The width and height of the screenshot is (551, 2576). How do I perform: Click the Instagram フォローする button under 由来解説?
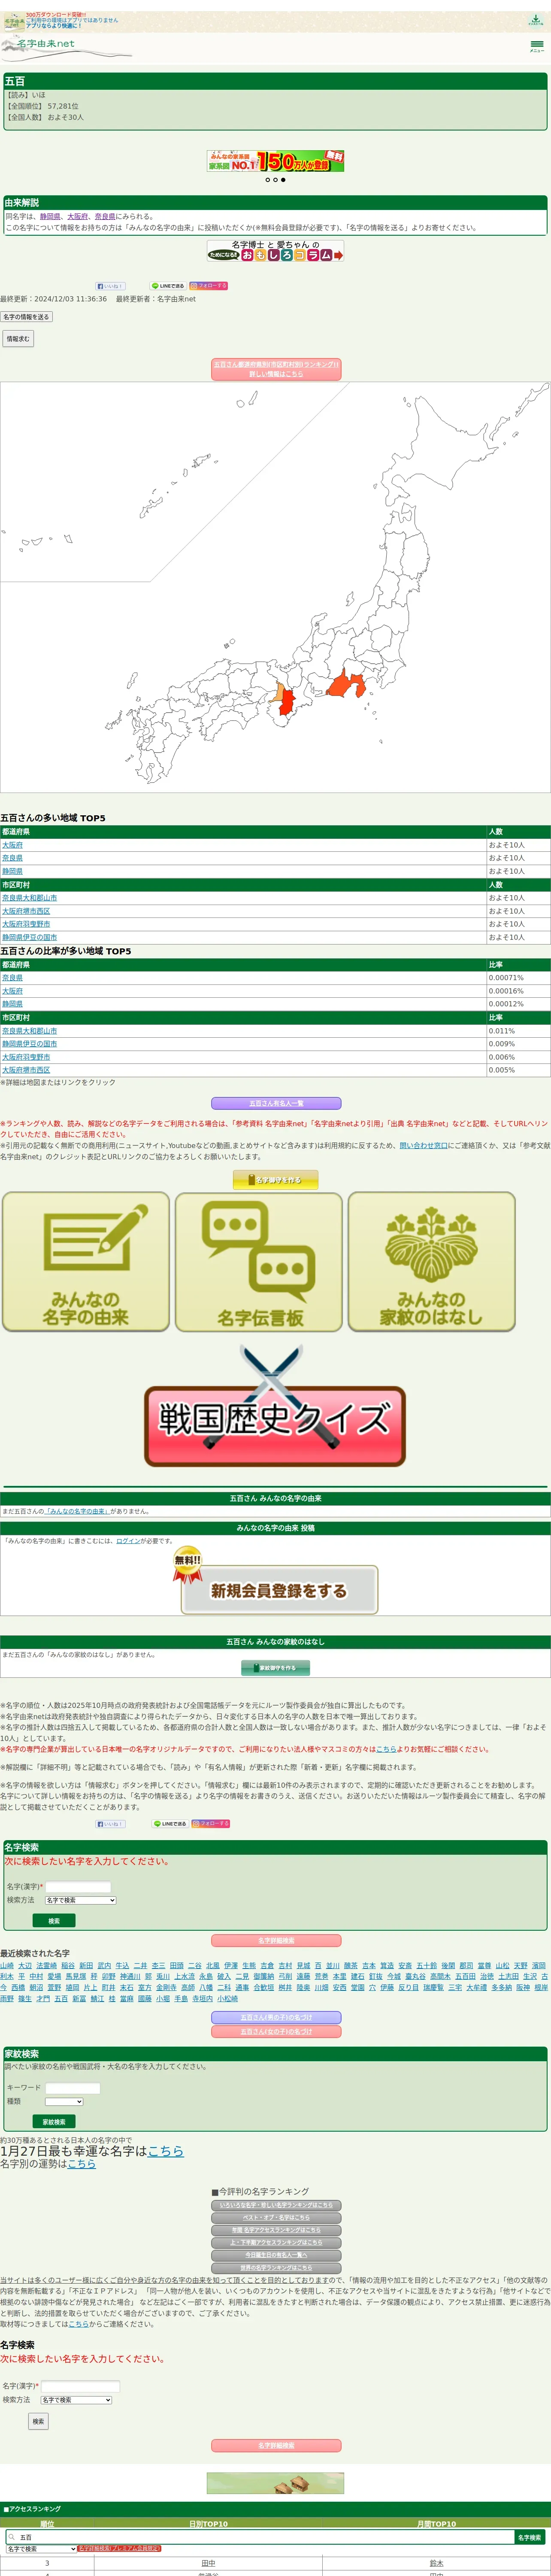pos(209,286)
